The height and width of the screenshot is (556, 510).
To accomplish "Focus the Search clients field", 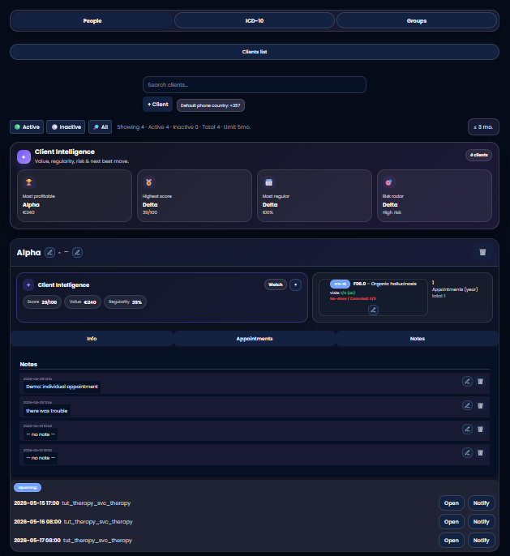I will pos(255,85).
